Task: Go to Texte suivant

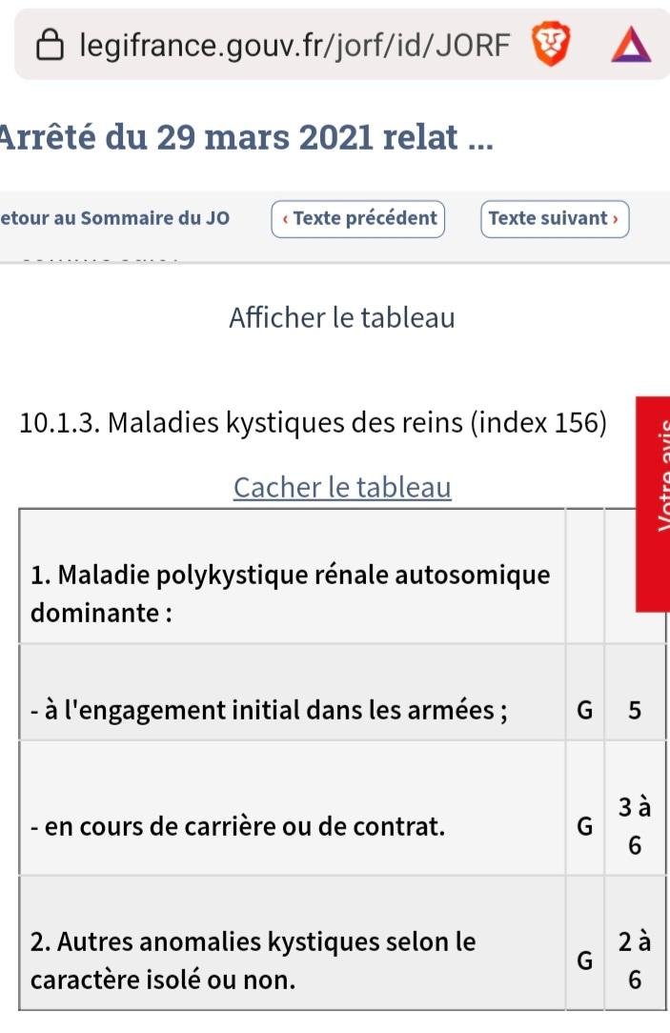Action: [555, 219]
